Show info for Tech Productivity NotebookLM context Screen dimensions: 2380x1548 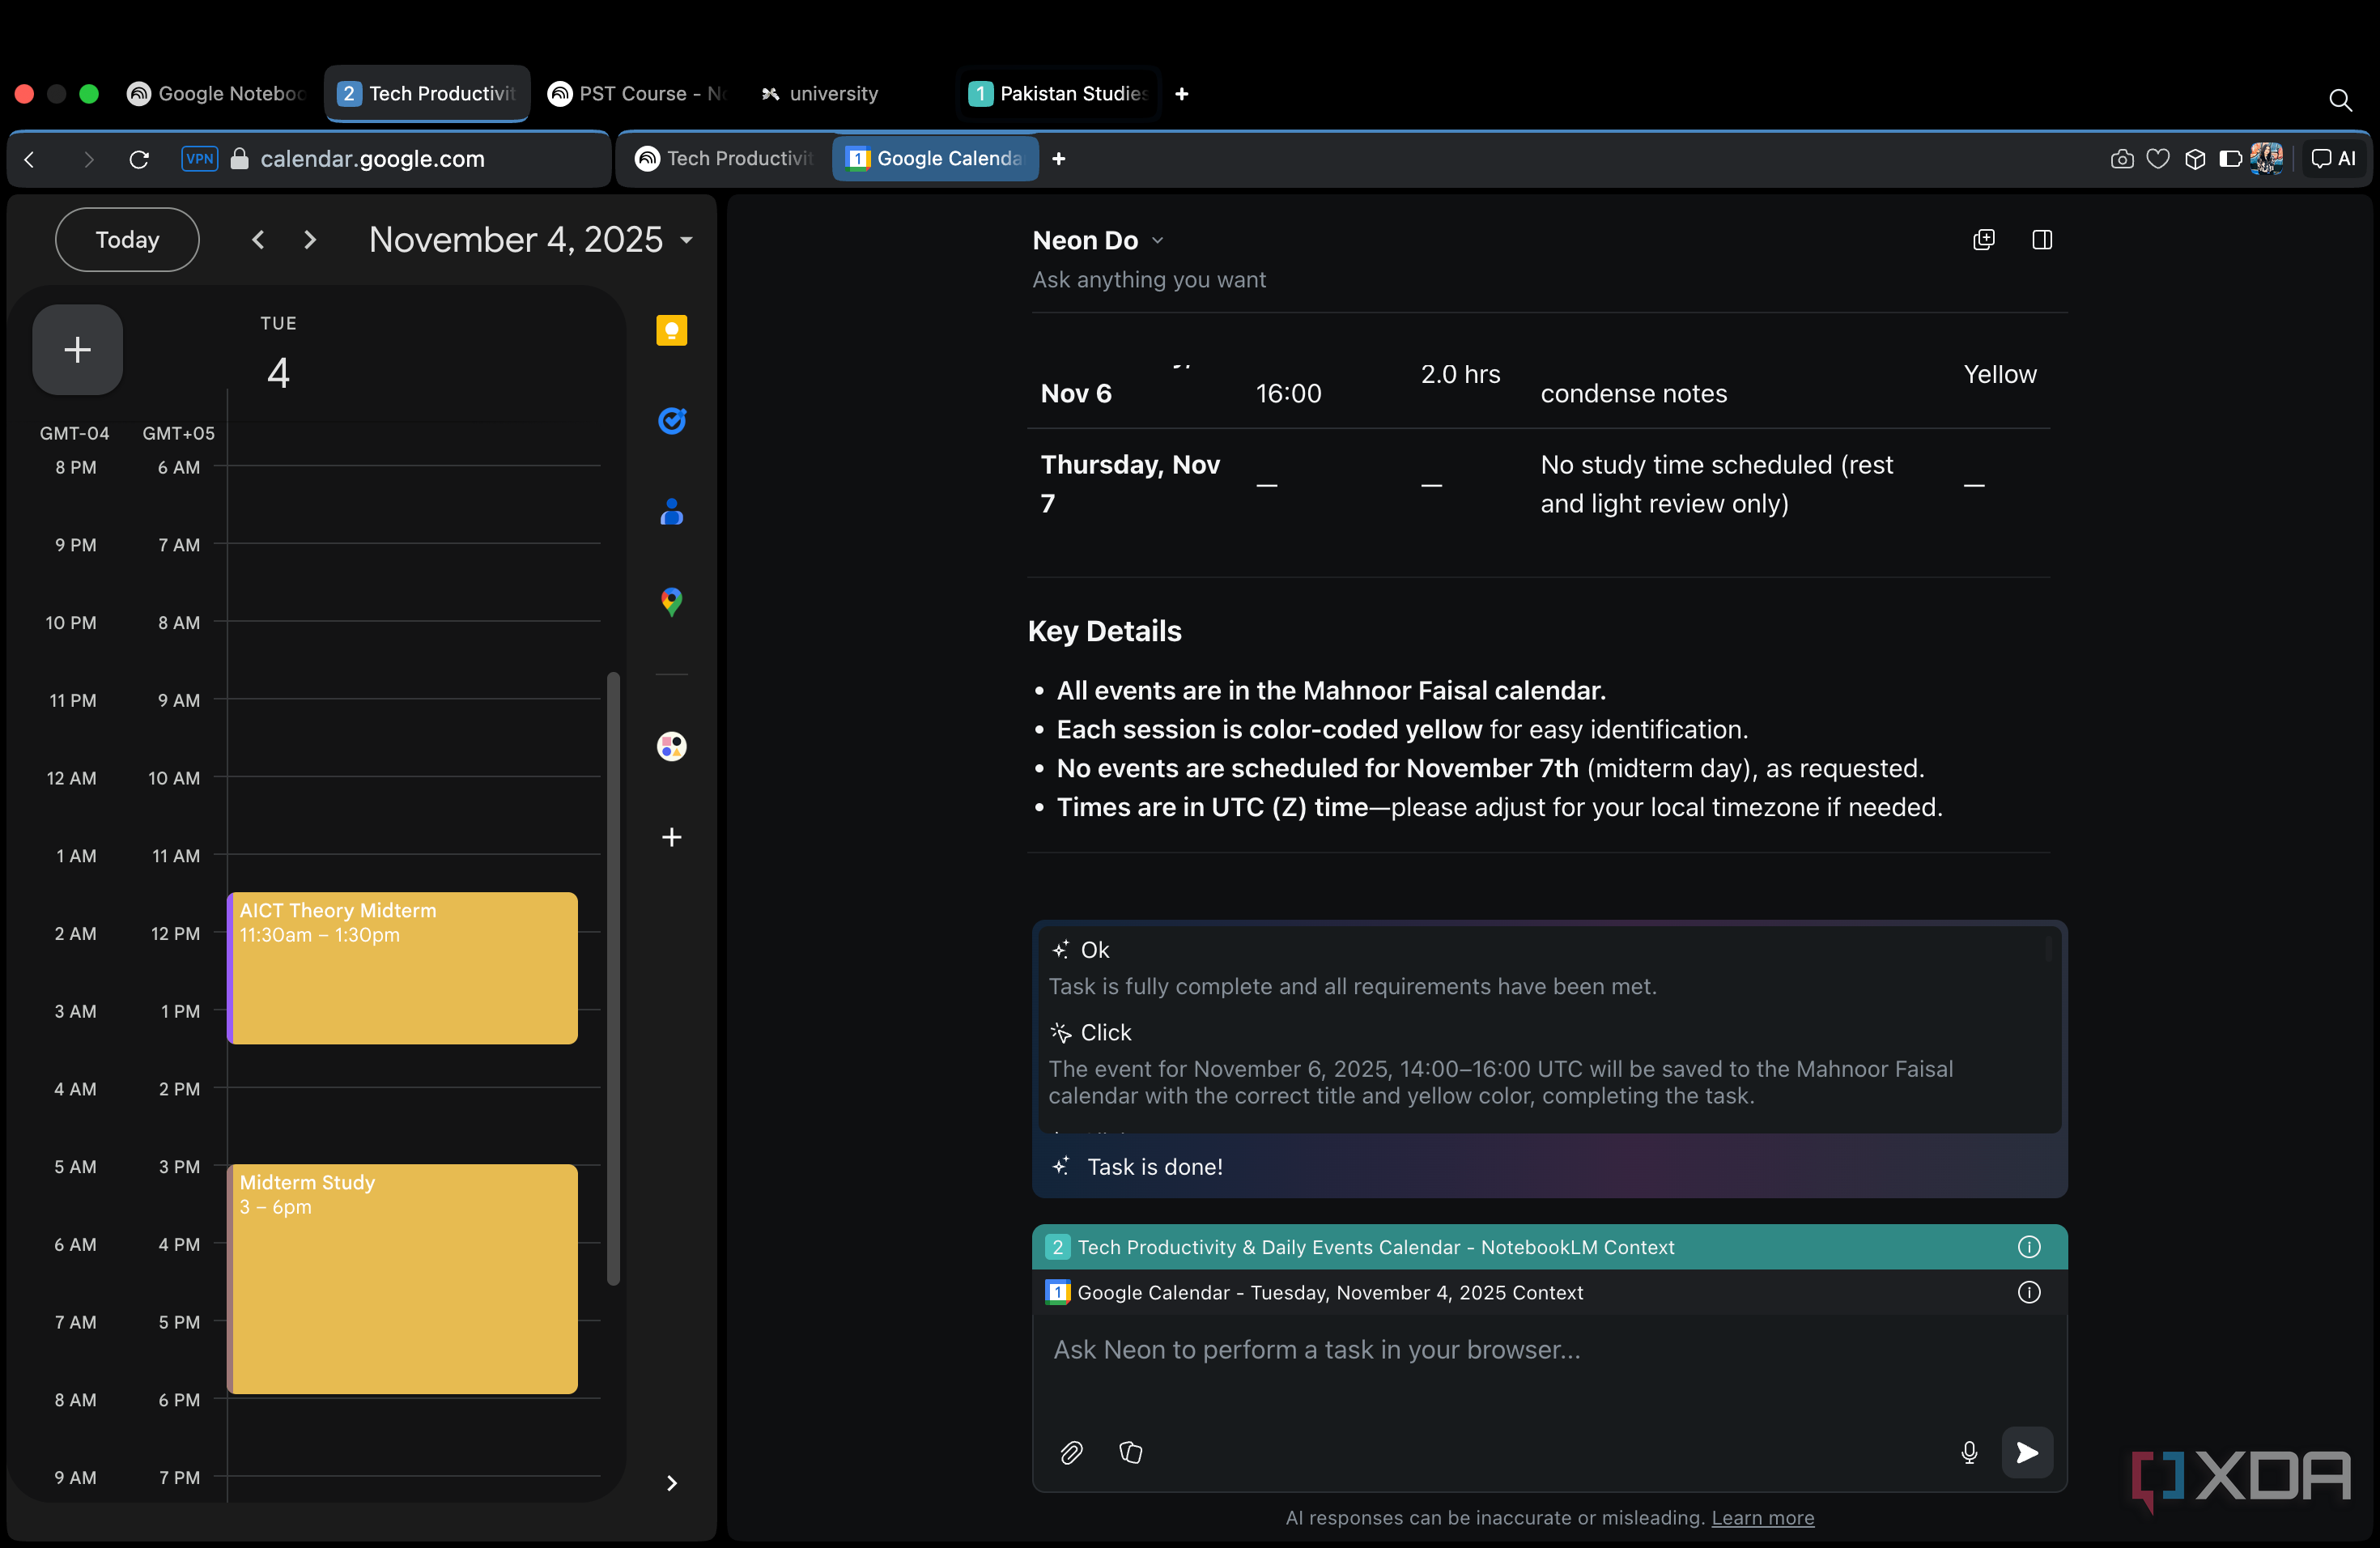pos(2028,1247)
